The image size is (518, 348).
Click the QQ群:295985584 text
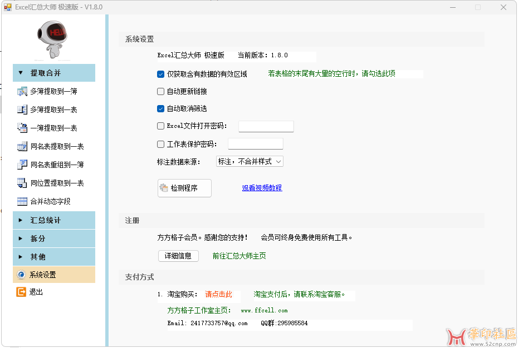284,323
